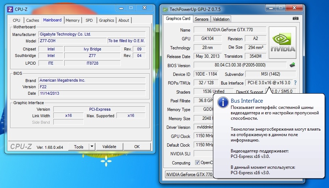The height and width of the screenshot is (188, 329).
Task: Click the GPU Name field NVIDIA GeForce GTX 770
Action: 230,30
